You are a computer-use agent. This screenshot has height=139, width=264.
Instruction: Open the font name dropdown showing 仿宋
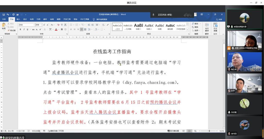[26, 25]
